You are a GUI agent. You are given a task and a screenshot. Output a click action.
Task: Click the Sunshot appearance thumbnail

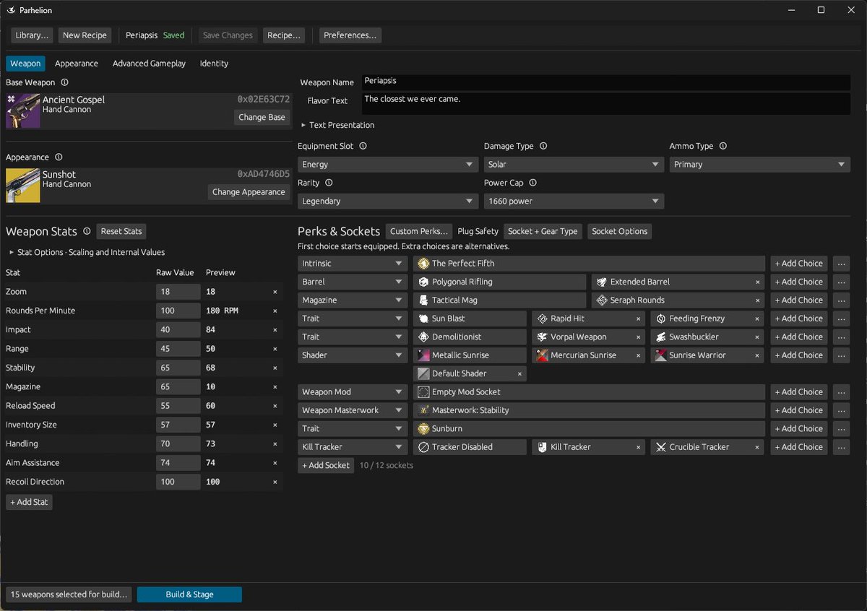click(22, 185)
